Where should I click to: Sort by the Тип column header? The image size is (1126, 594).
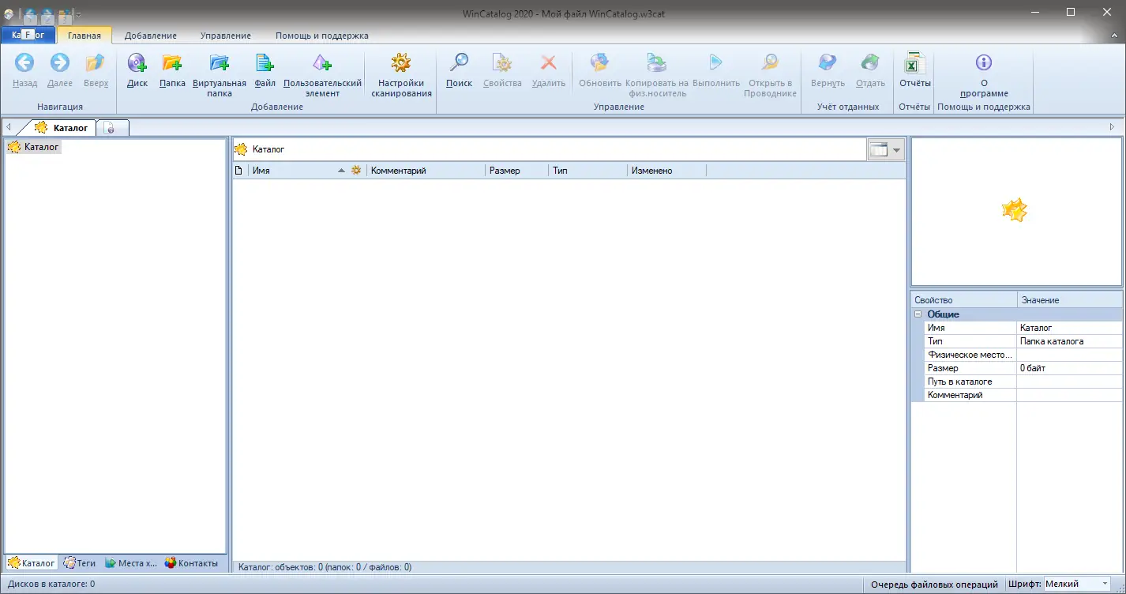click(x=588, y=171)
